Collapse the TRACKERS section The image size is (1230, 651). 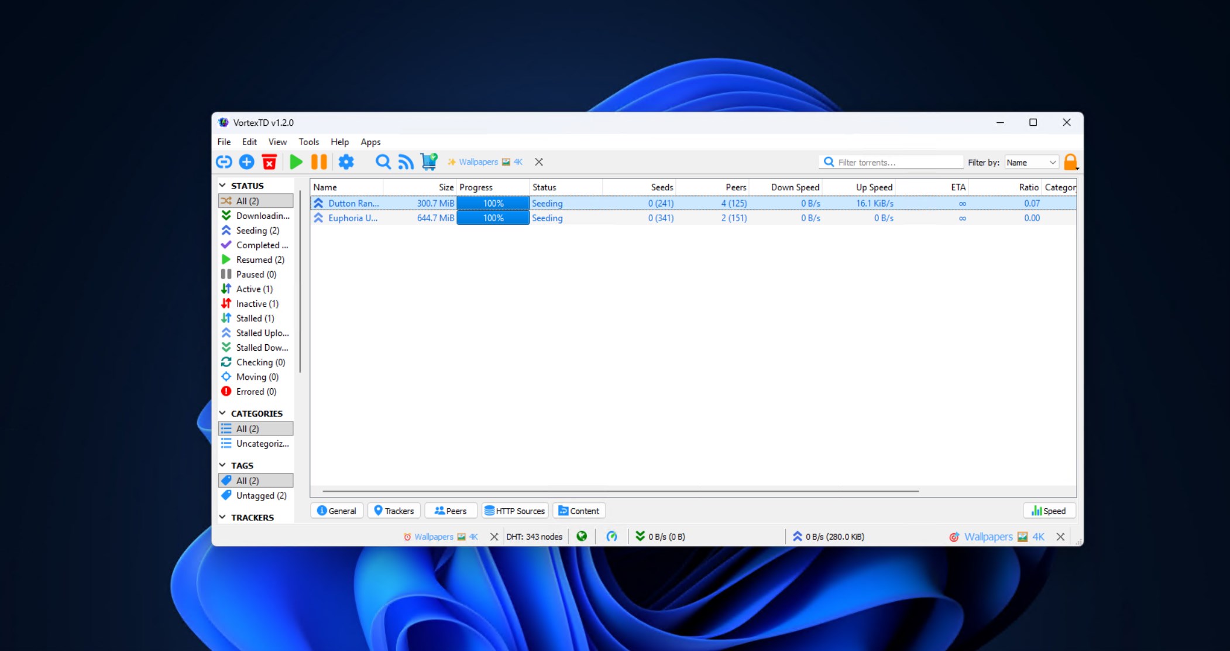tap(222, 517)
